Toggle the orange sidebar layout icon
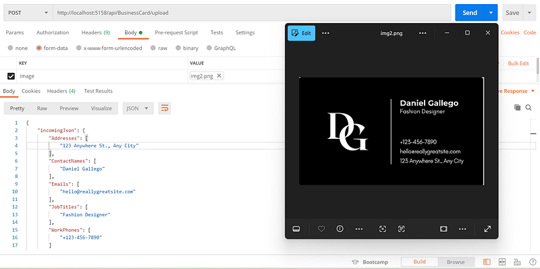This screenshot has width=540, height=269. tap(487, 262)
